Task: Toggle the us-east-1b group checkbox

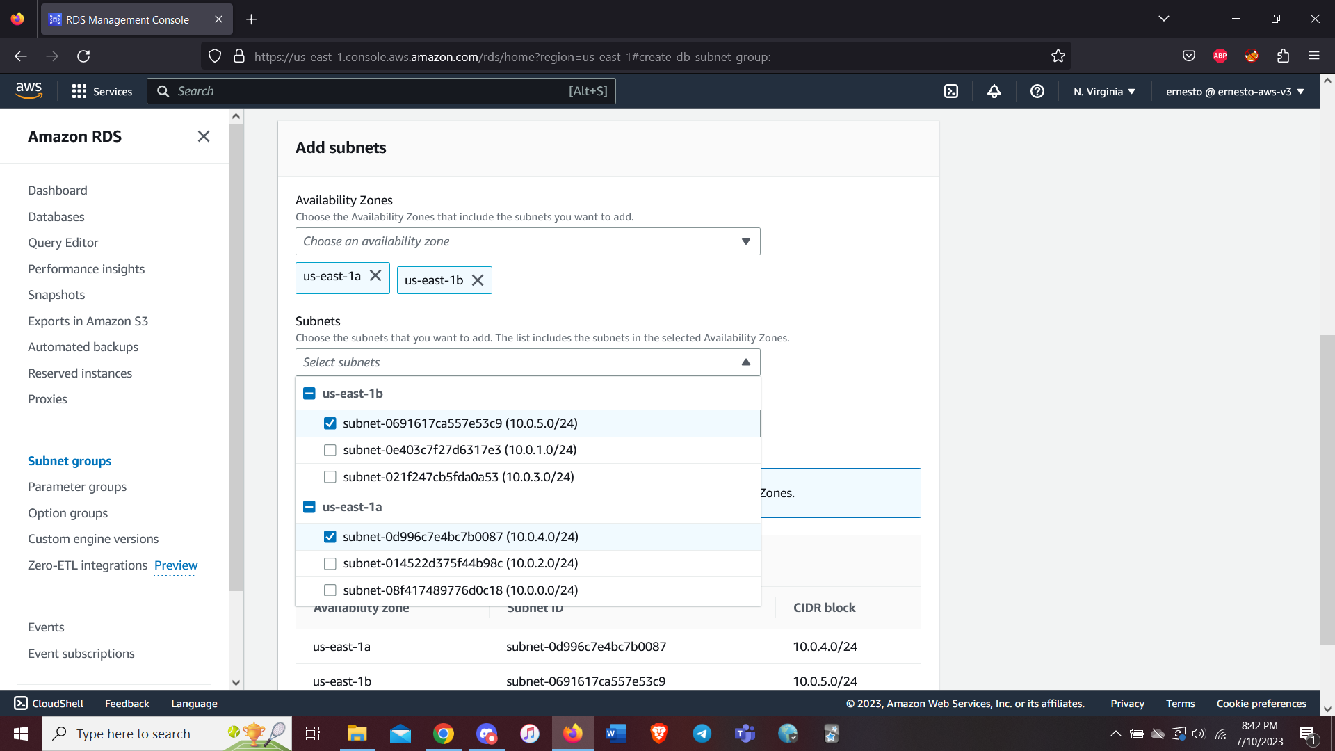Action: coord(309,394)
